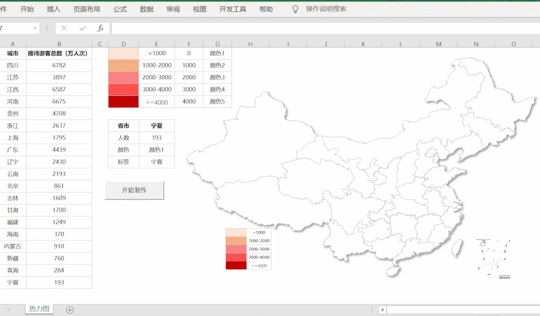Select cell with value 4708
The height and width of the screenshot is (316, 540).
[x=59, y=113]
